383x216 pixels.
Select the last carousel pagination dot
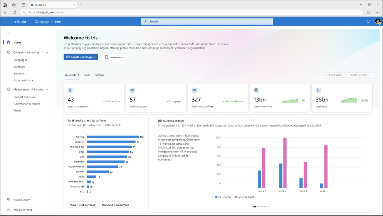[268, 206]
